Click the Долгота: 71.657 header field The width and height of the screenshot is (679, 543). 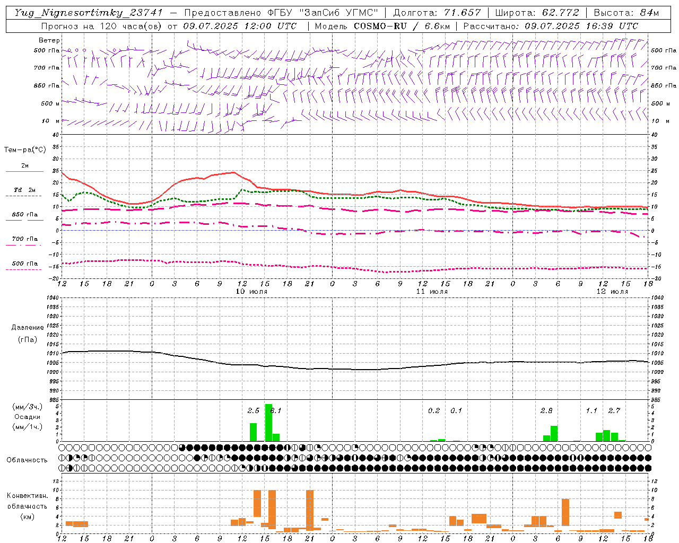pyautogui.click(x=437, y=13)
